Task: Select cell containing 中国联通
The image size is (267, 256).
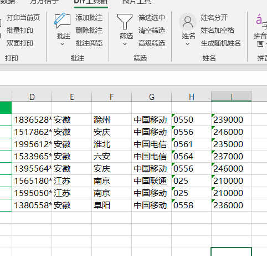Action: coord(152,181)
